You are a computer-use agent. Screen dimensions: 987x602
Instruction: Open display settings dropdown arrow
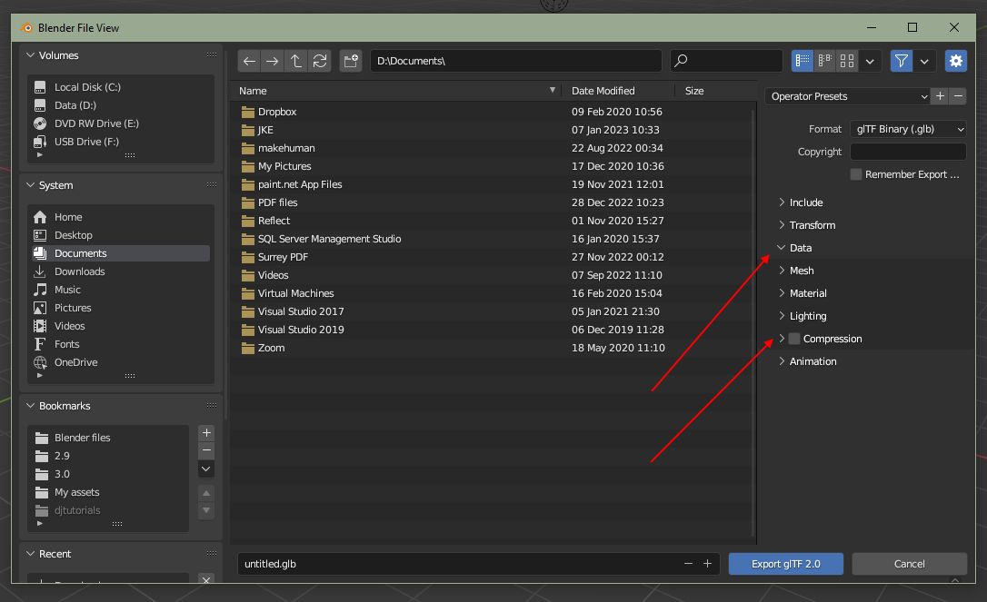point(870,61)
